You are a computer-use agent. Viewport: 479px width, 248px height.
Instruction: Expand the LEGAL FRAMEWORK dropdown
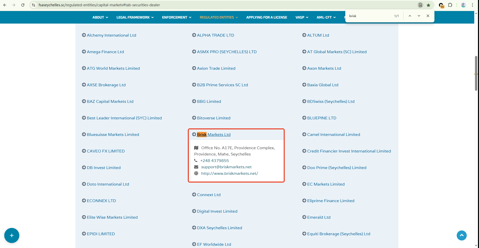point(135,17)
